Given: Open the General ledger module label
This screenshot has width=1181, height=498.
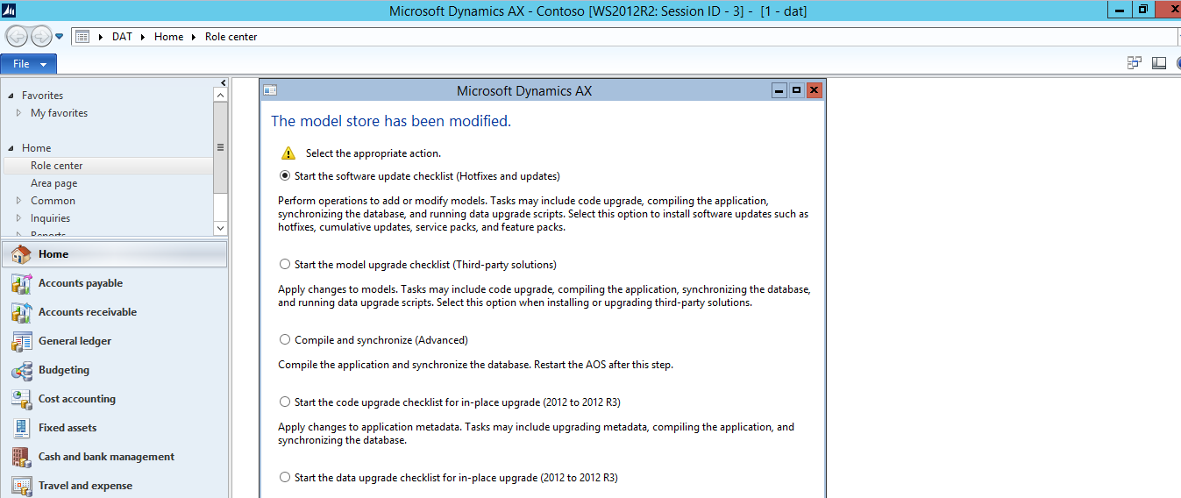Looking at the screenshot, I should point(75,341).
